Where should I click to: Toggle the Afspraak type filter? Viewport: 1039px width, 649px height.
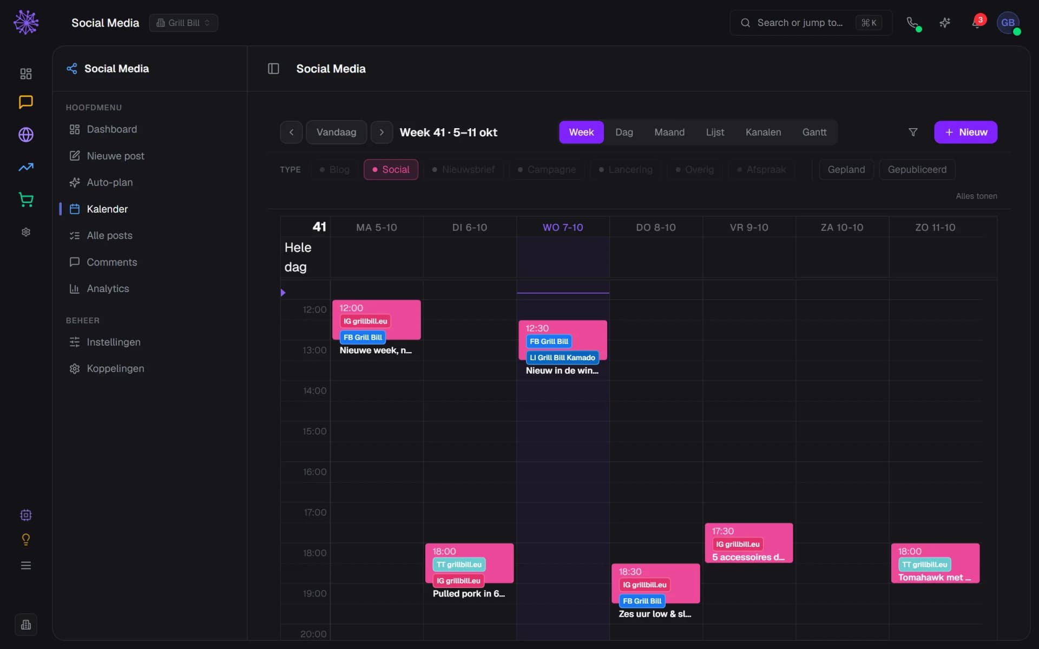761,169
